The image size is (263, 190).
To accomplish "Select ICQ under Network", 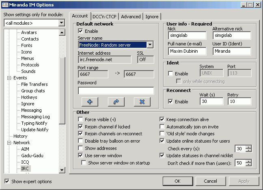I will tap(25, 162).
